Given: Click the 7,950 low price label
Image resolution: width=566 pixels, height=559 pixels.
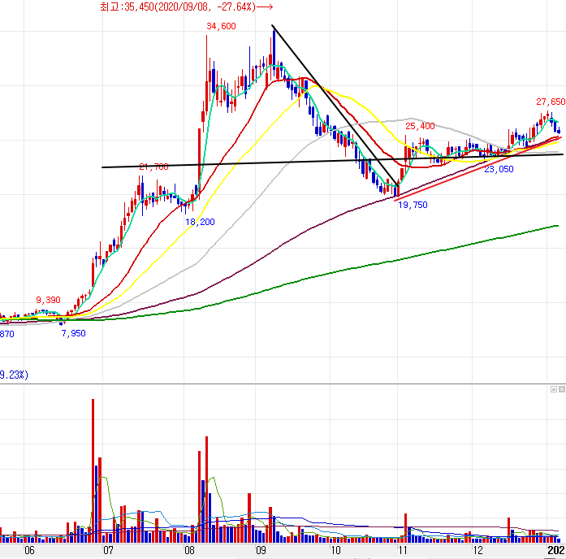Looking at the screenshot, I should [x=74, y=333].
